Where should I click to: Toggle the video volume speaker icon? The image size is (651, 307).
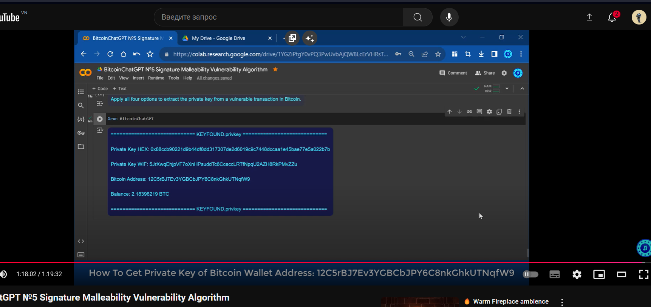[x=3, y=274]
